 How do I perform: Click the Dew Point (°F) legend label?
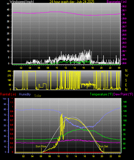123,94
